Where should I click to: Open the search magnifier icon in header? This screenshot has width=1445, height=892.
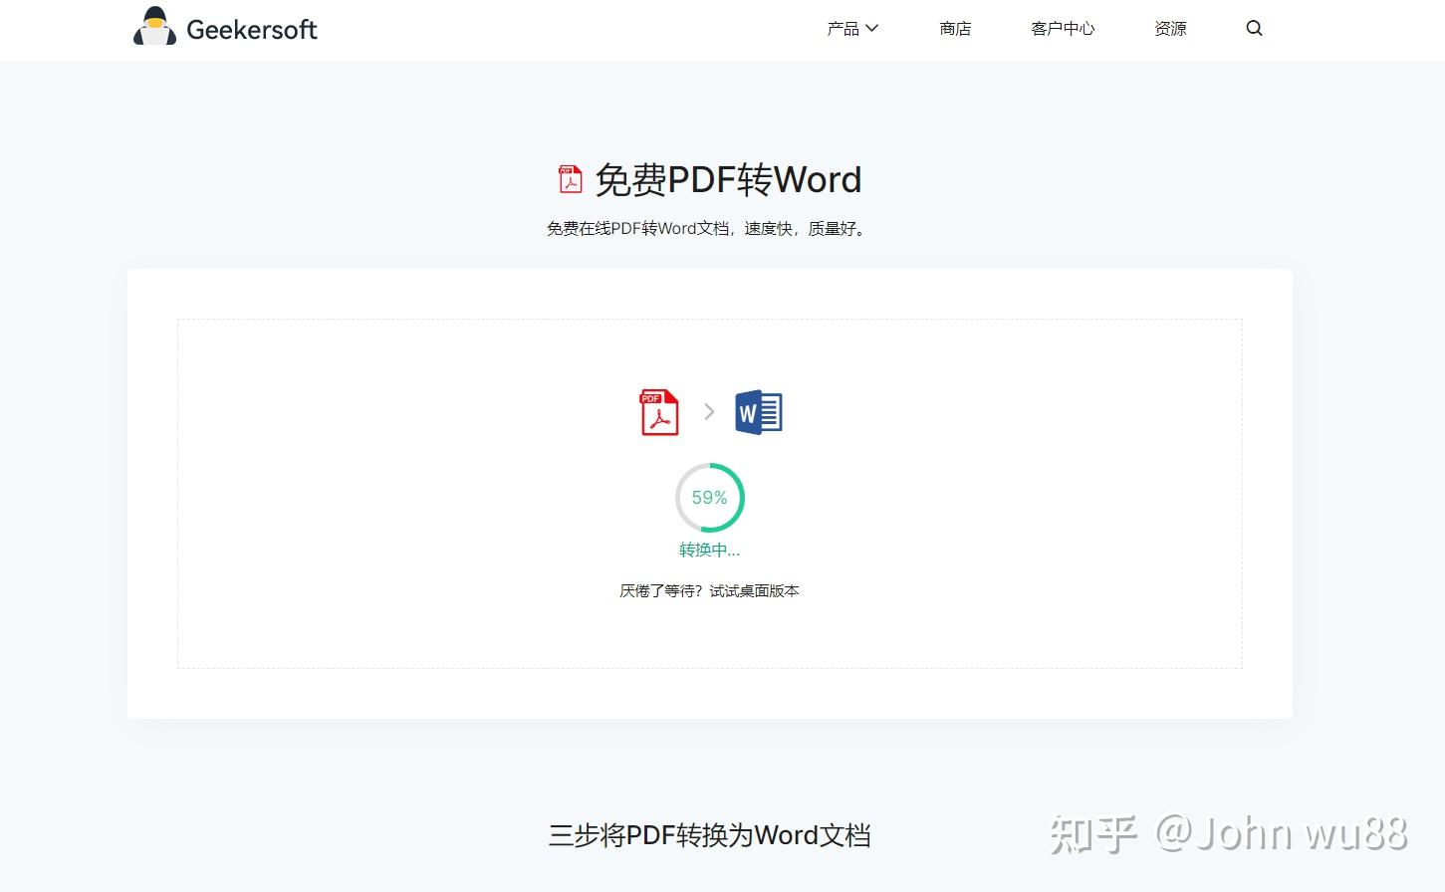coord(1254,28)
